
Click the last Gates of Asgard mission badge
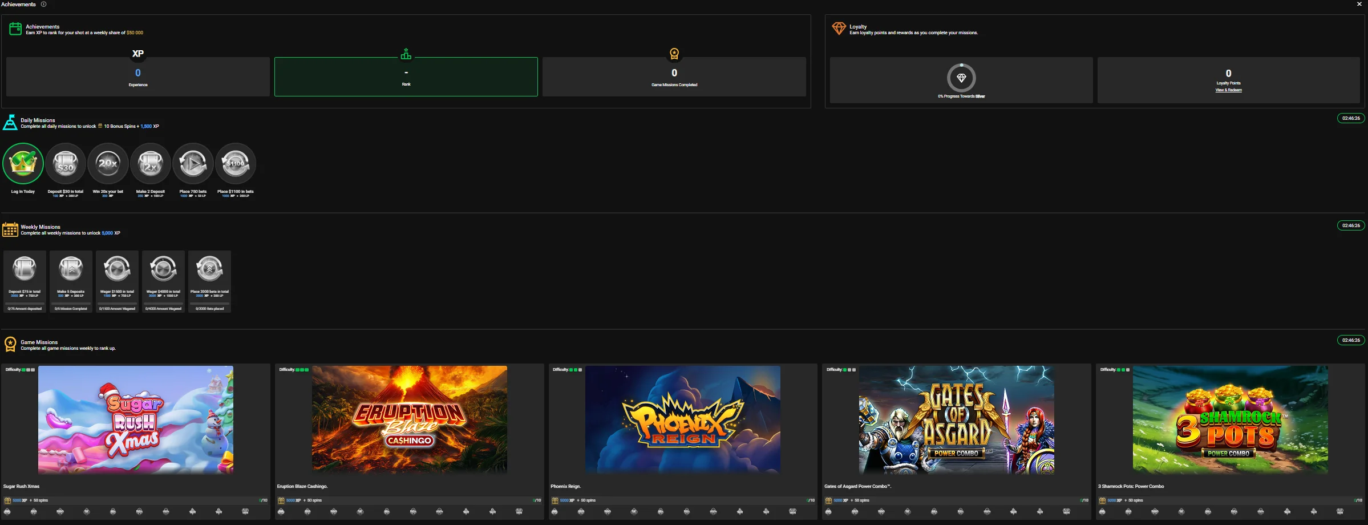coord(1066,511)
